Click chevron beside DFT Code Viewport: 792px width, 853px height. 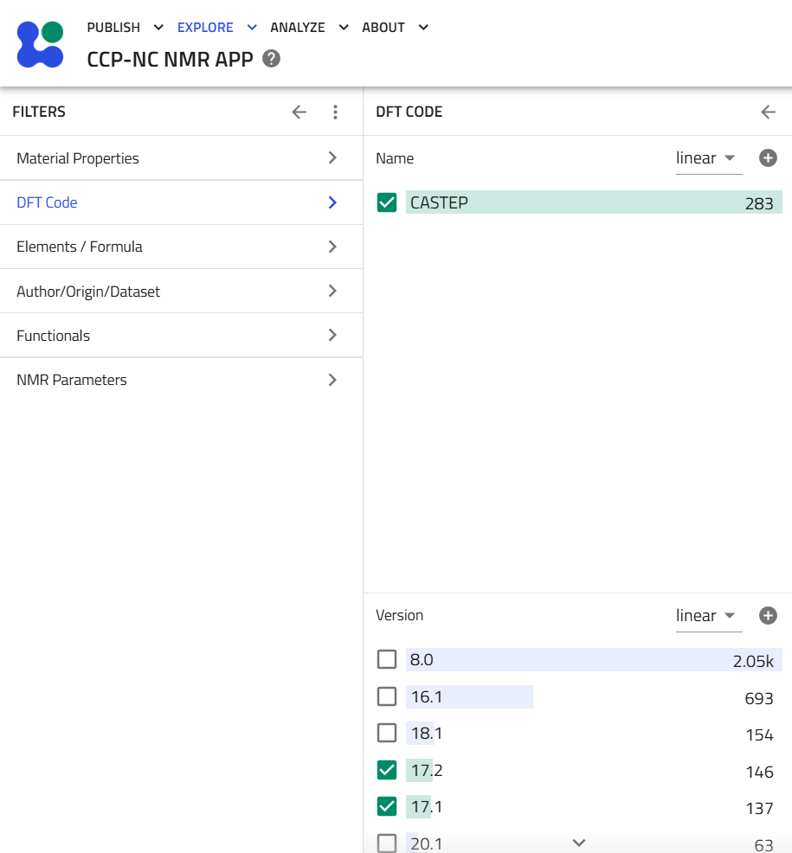[332, 202]
